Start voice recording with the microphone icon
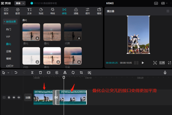The height and width of the screenshot is (115, 172). click(x=165, y=73)
